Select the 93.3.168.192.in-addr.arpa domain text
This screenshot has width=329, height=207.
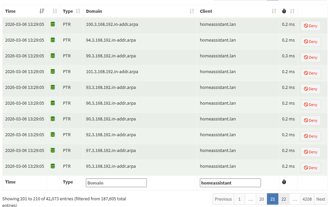[111, 87]
